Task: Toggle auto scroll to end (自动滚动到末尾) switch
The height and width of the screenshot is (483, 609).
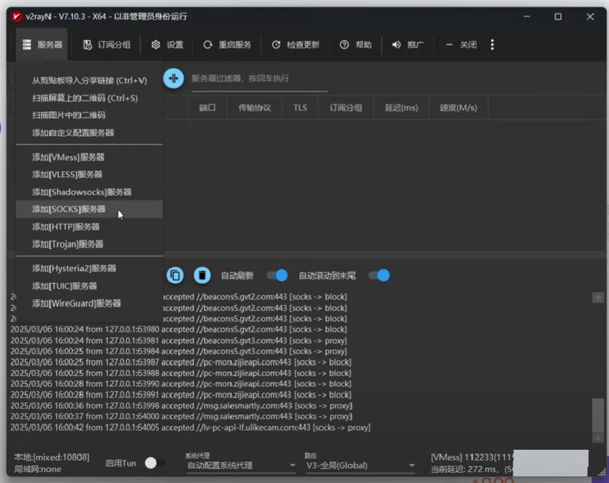Action: [379, 275]
